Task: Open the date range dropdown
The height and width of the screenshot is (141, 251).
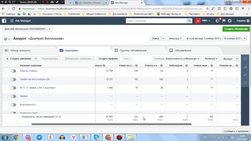Action: click(x=216, y=38)
